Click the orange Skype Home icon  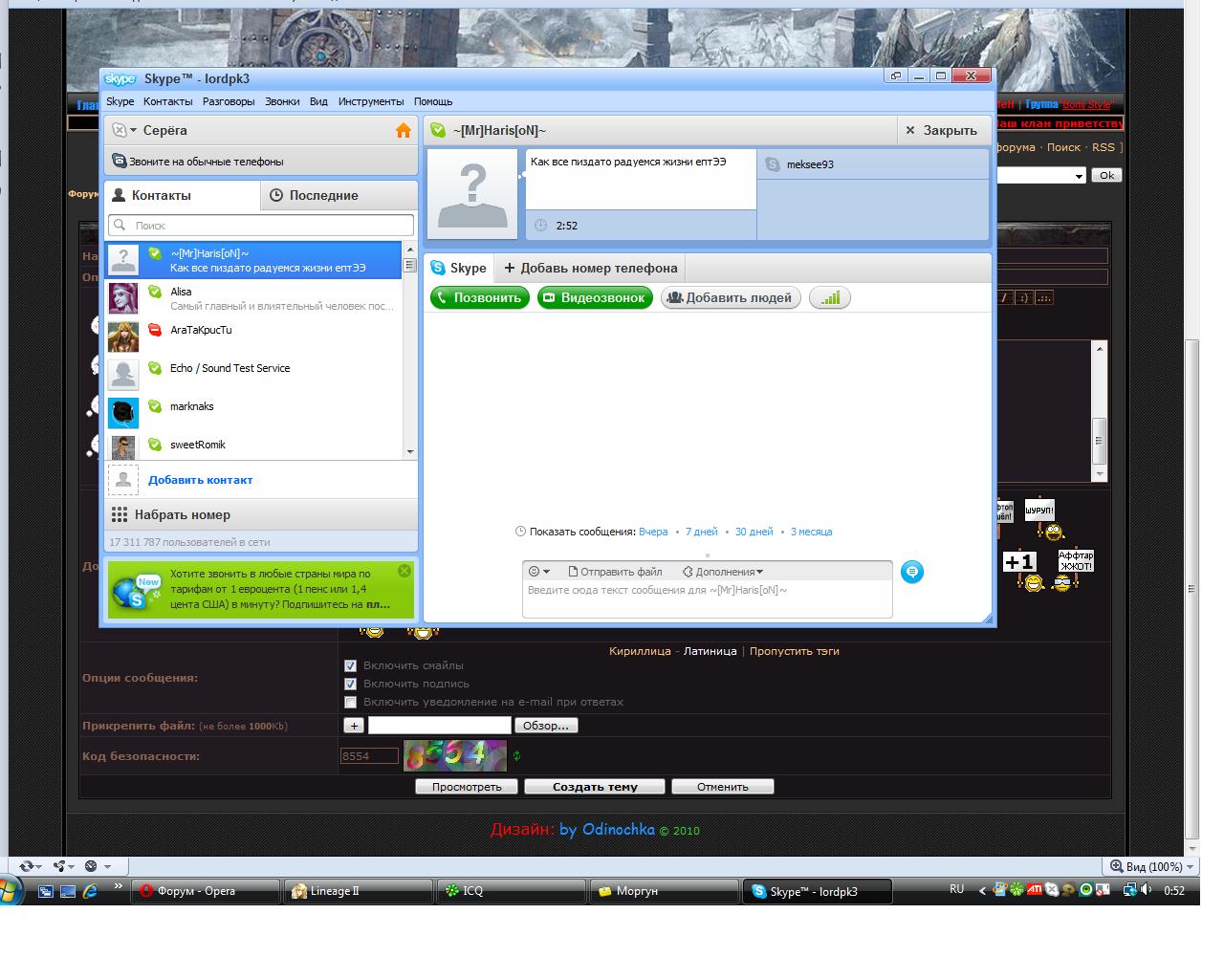404,131
